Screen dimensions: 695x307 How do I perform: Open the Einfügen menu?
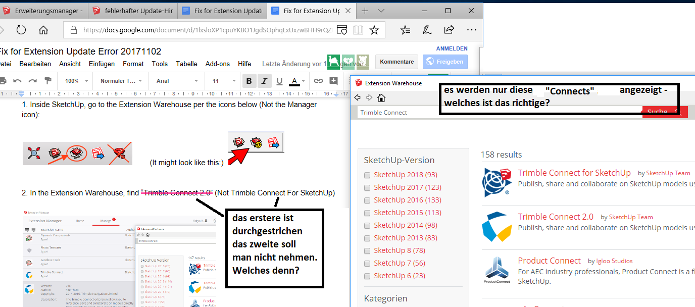[102, 64]
